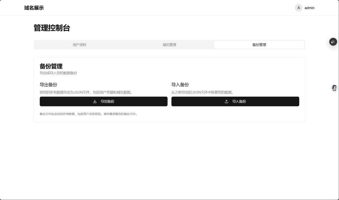This screenshot has height=200, width=339.
Task: Click the 导出备份 button
Action: [104, 101]
